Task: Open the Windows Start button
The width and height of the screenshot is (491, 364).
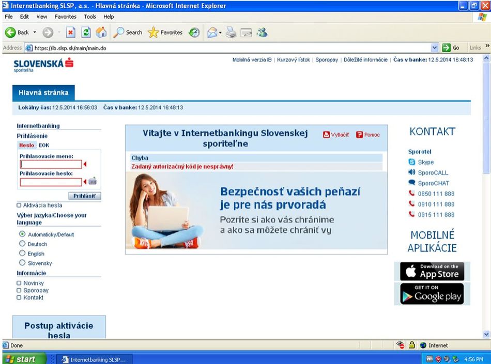Action: click(x=24, y=359)
